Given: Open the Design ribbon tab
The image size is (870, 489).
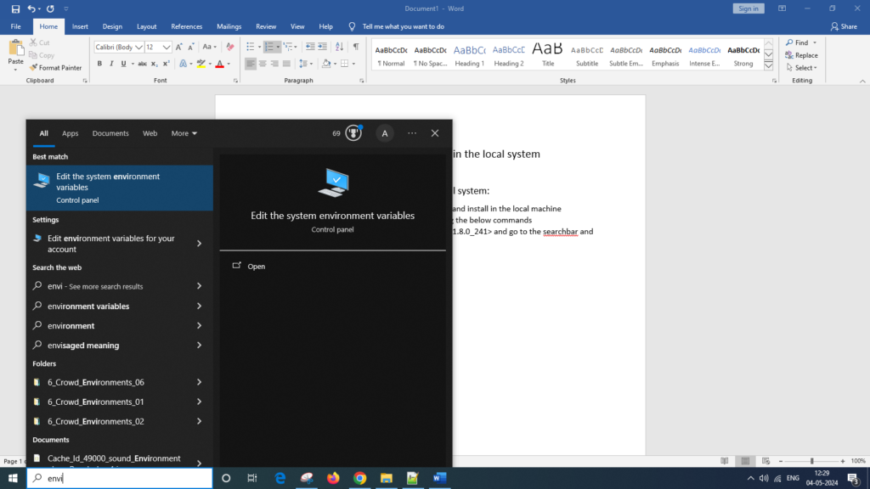Looking at the screenshot, I should pyautogui.click(x=112, y=26).
